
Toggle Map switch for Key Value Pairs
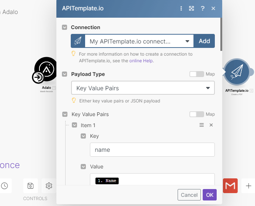click(x=197, y=114)
